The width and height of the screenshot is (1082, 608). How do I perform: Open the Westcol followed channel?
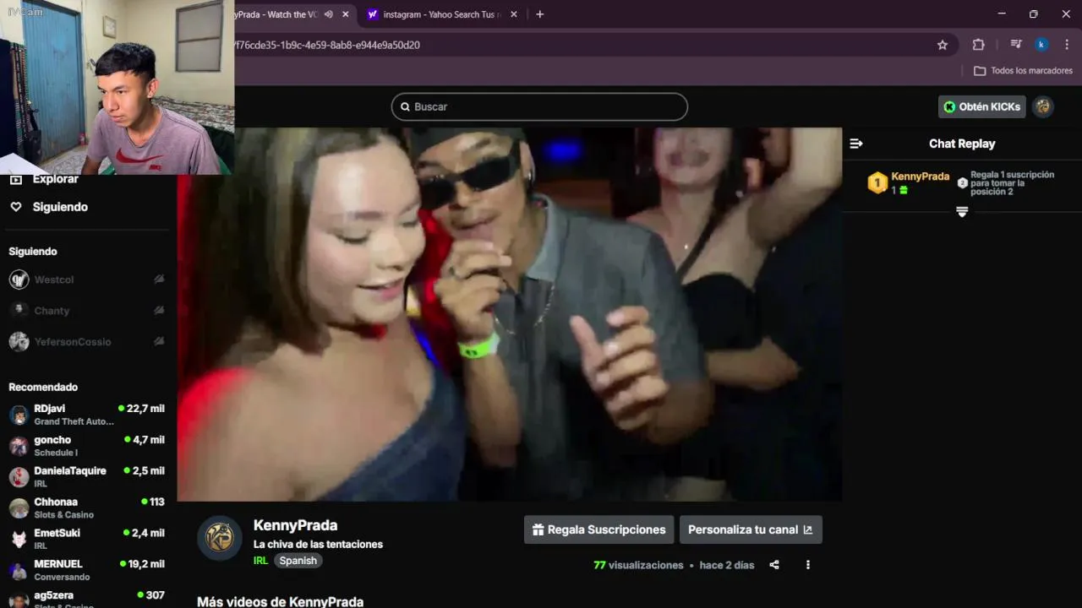(86, 280)
